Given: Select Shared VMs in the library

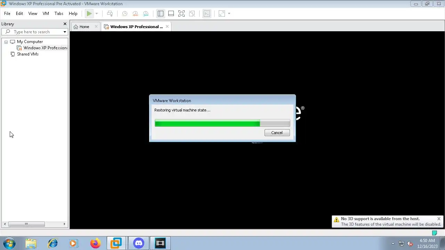Looking at the screenshot, I should click(28, 54).
